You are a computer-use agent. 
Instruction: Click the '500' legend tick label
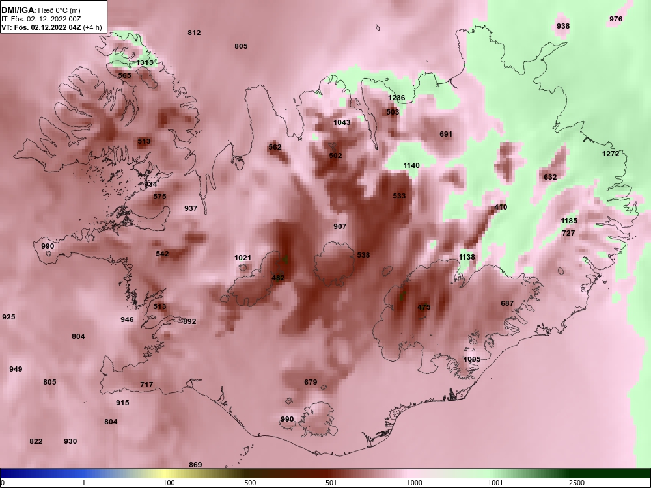pos(251,483)
